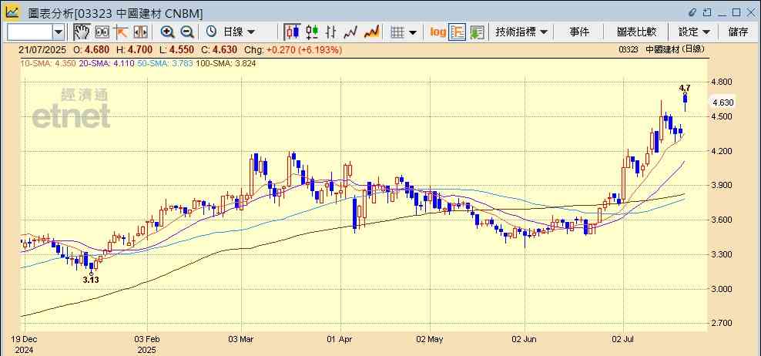Viewport: 761px width, 356px height.
Task: Switch to red-blue candlestick chart style
Action: (x=292, y=32)
